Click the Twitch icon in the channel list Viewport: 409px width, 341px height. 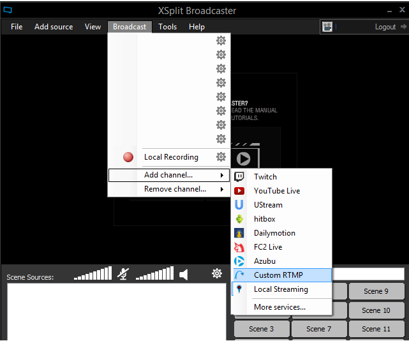[x=239, y=177]
